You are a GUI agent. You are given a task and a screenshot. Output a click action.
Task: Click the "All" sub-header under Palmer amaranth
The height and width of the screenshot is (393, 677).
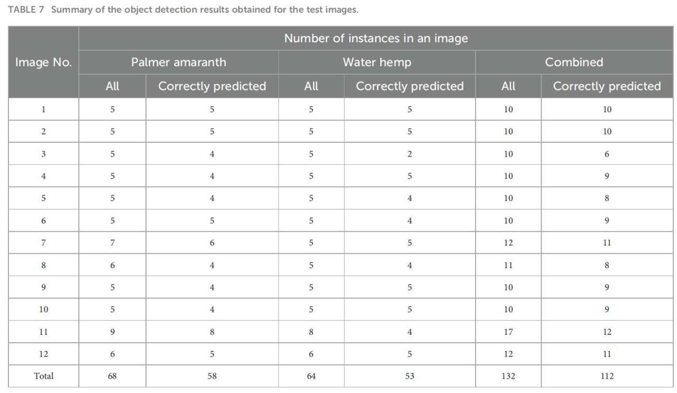pyautogui.click(x=112, y=86)
